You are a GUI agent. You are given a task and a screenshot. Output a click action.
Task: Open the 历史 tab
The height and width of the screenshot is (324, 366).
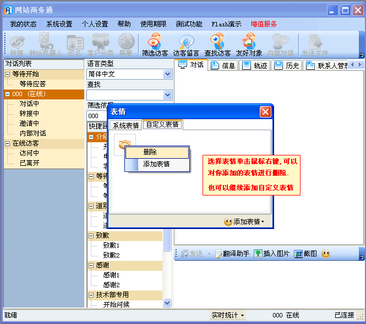(287, 66)
